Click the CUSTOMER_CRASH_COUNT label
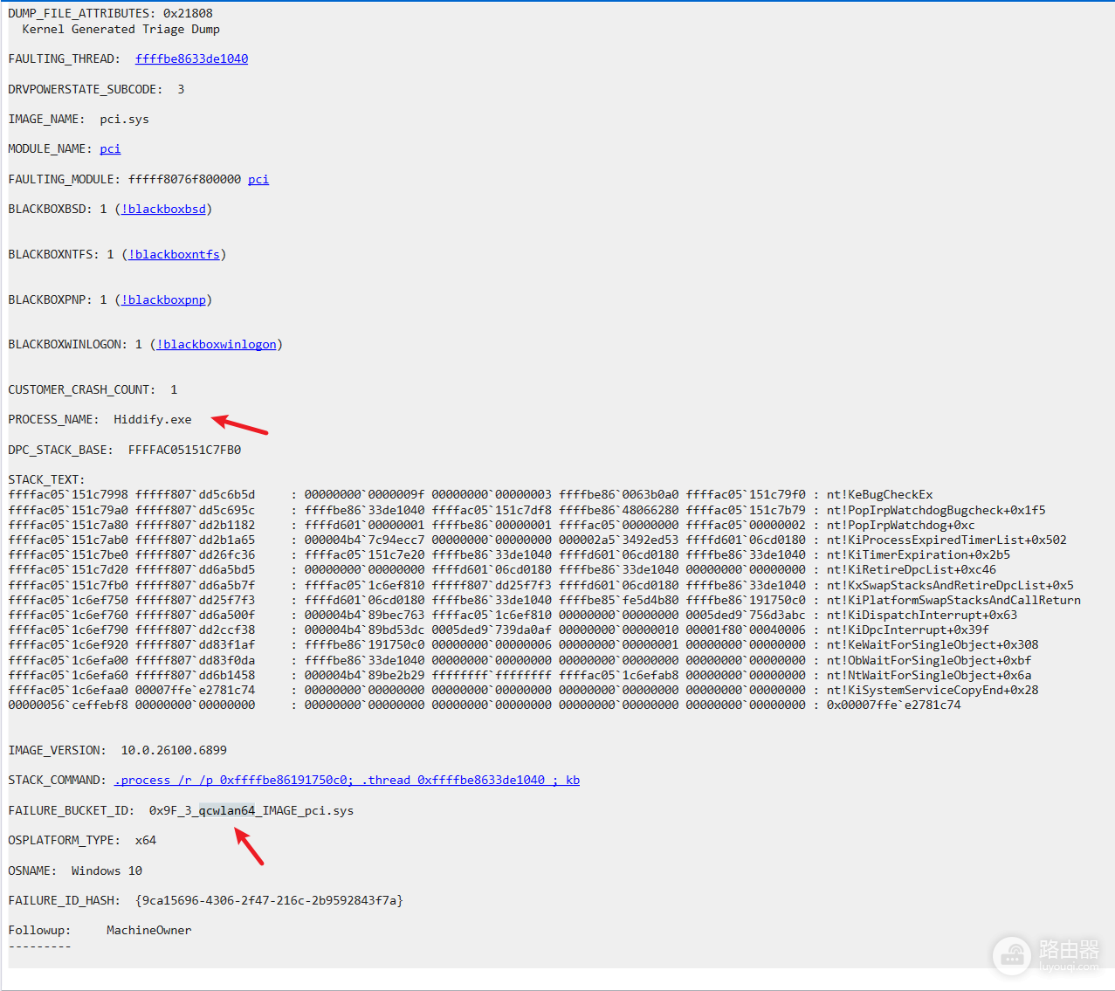This screenshot has height=991, width=1115. coord(81,389)
